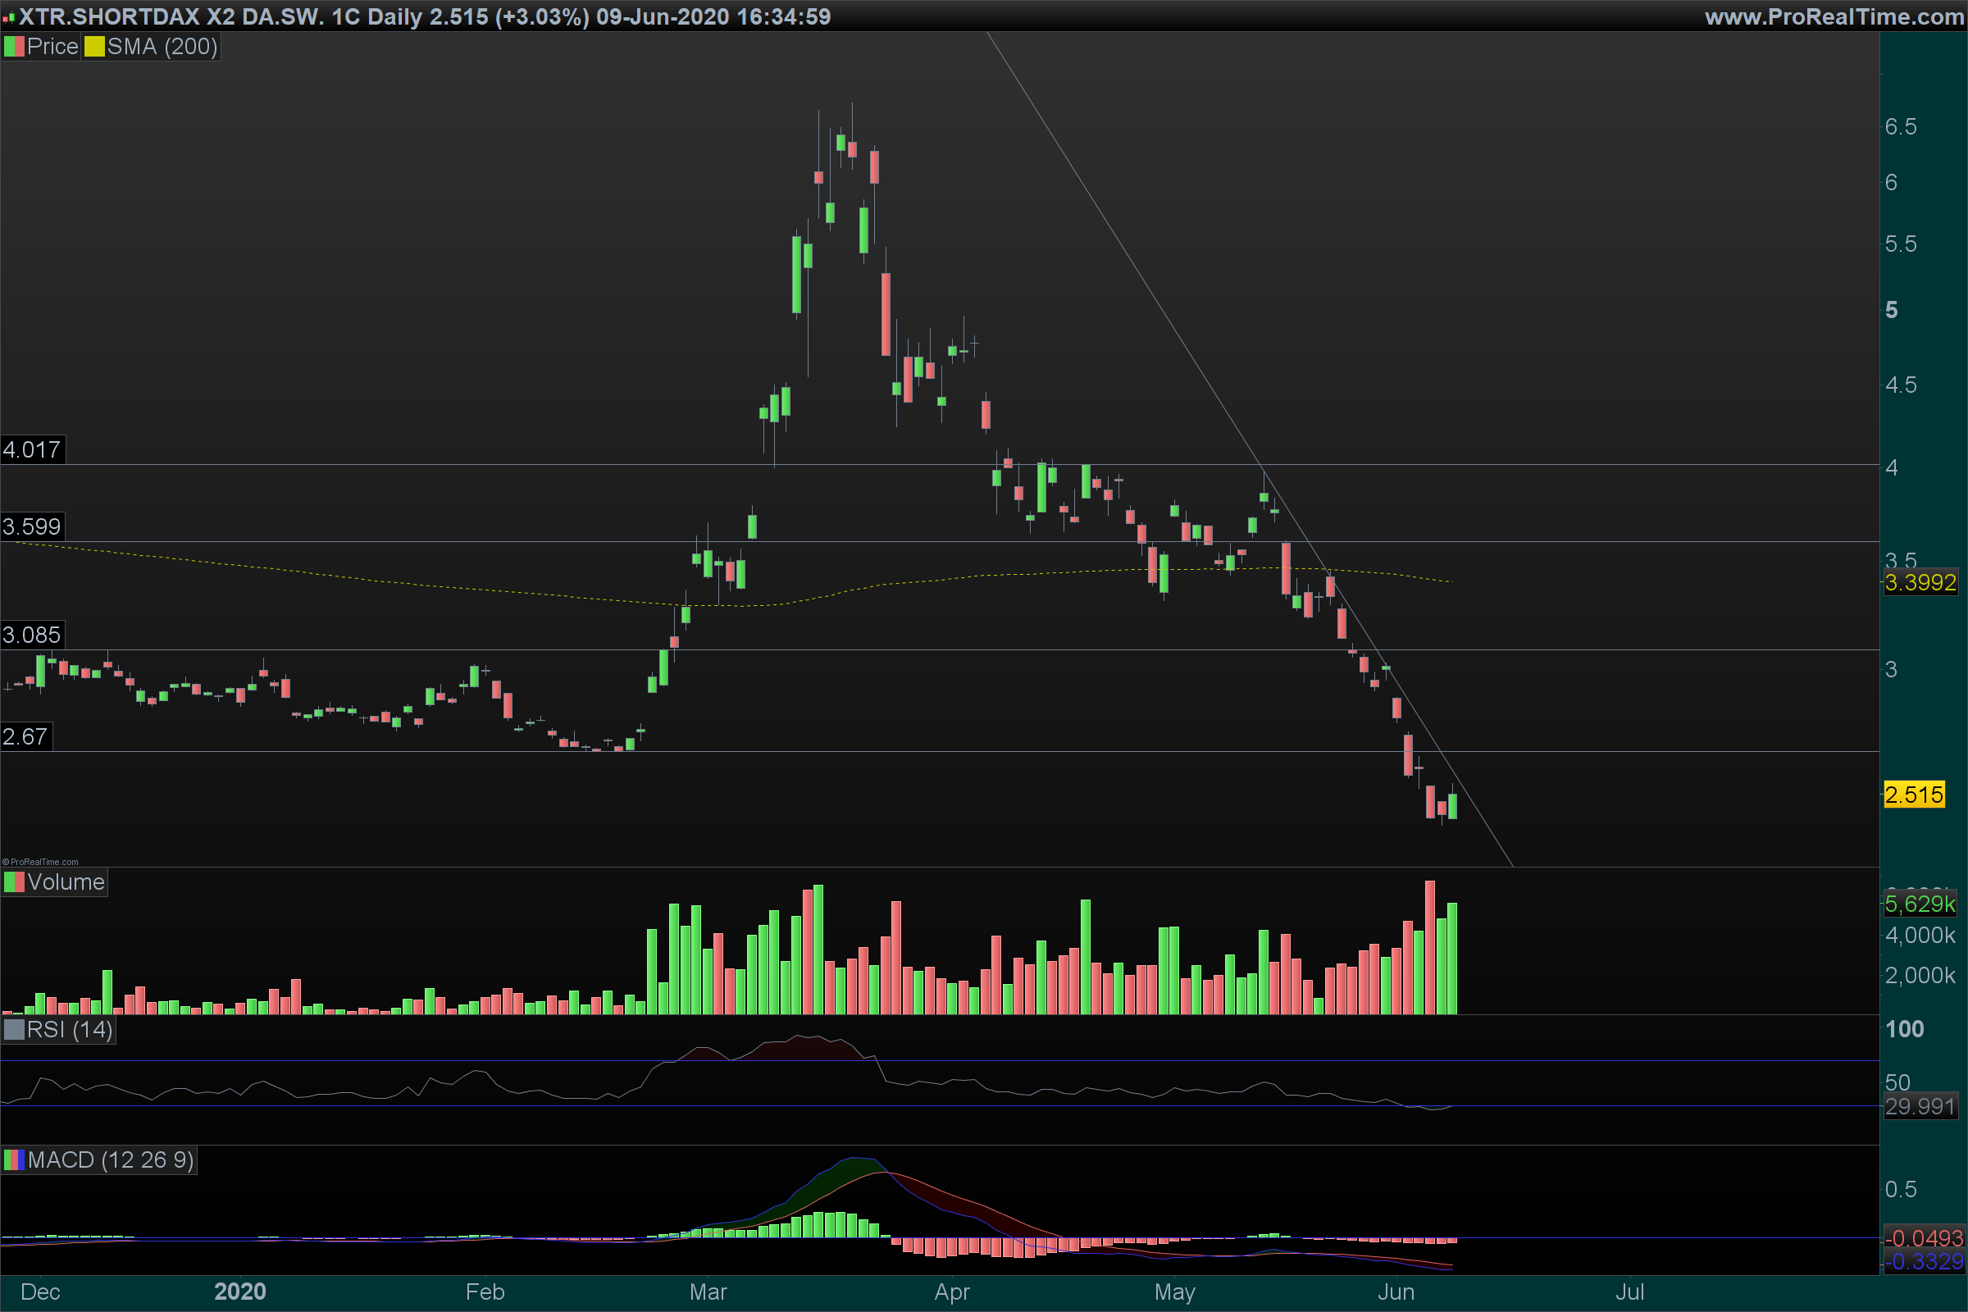
Task: Click the Jun label on time axis
Action: point(1396,1292)
